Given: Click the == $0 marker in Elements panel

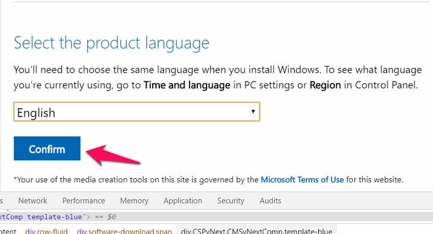Looking at the screenshot, I should tap(105, 217).
